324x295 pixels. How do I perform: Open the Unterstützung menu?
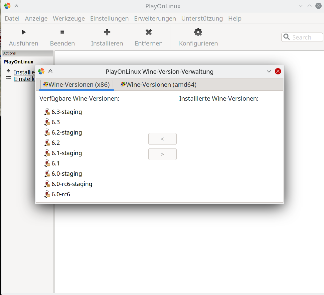[x=202, y=19]
